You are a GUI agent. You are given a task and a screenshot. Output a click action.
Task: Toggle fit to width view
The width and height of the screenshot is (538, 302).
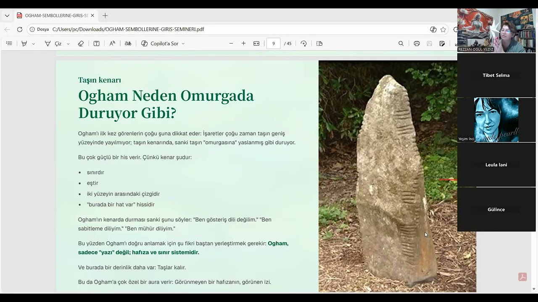(x=256, y=44)
